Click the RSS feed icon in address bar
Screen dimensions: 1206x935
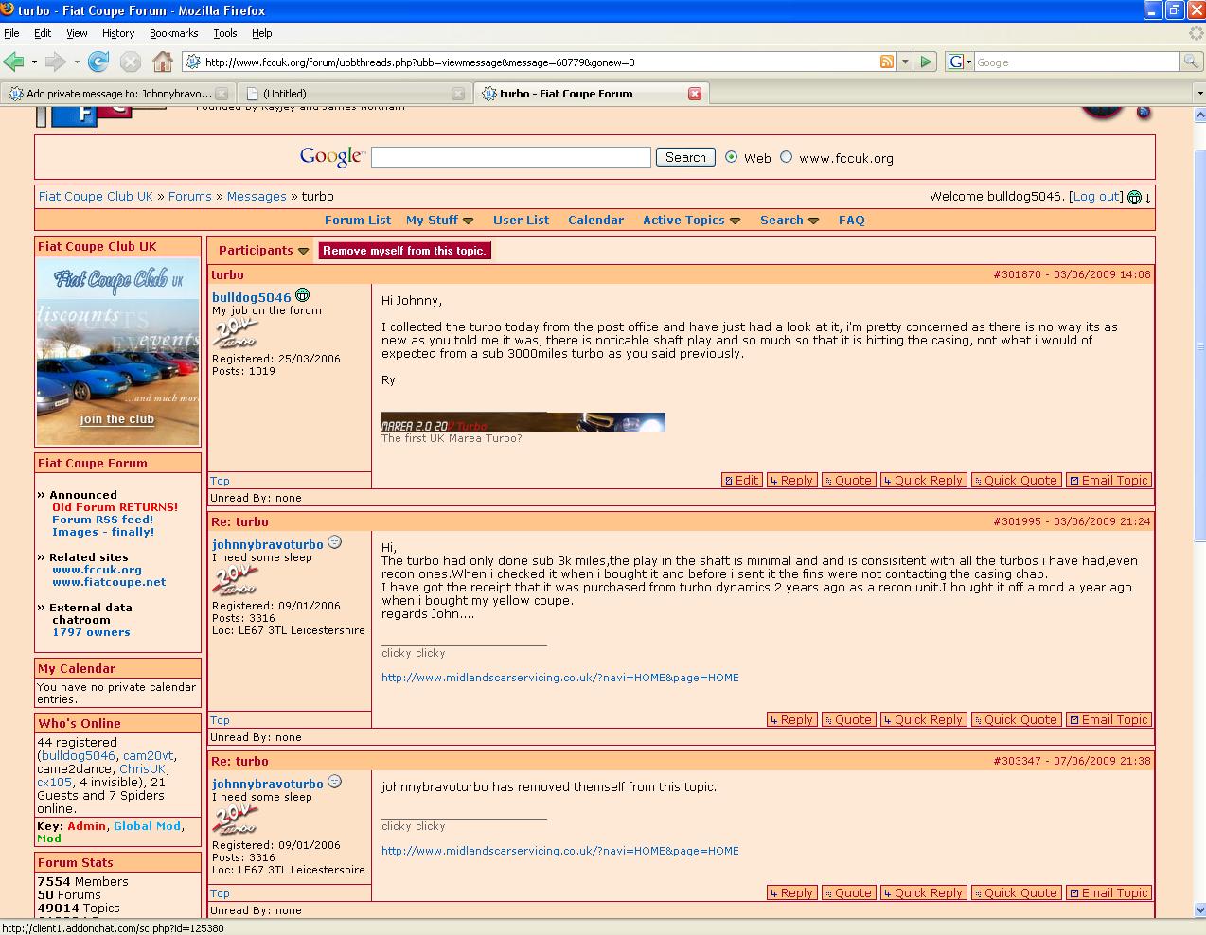tap(887, 62)
